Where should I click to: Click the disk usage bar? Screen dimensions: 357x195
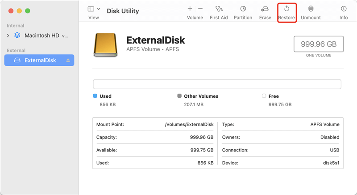(217, 84)
